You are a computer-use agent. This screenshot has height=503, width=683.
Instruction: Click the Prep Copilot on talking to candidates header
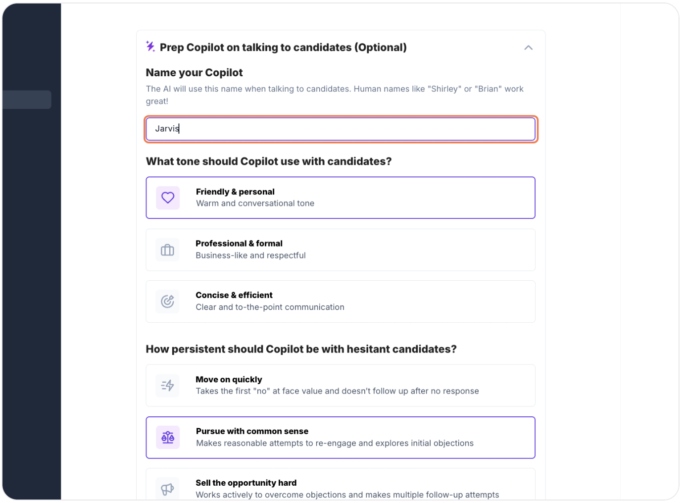click(283, 48)
